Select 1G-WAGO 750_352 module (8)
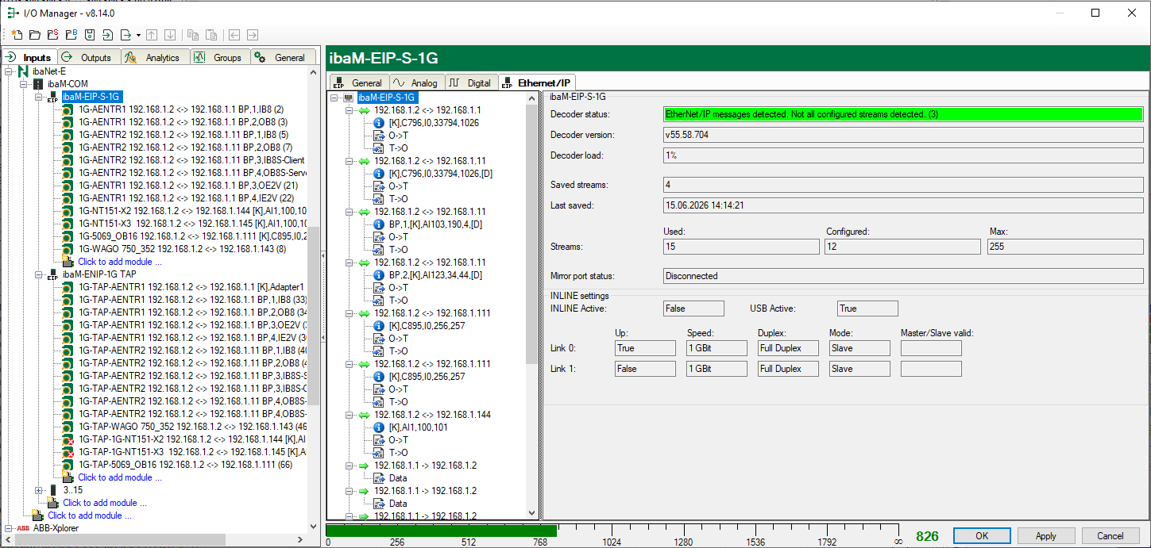The height and width of the screenshot is (548, 1151). click(182, 249)
